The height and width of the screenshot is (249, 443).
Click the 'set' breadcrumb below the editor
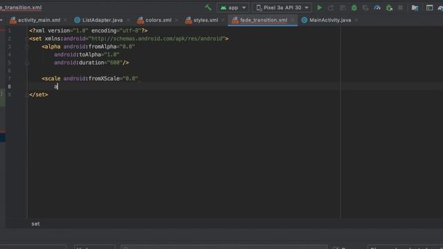pyautogui.click(x=35, y=224)
